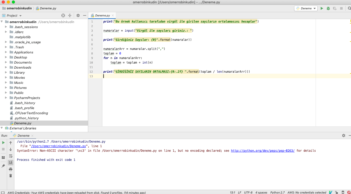Open Project panel gear settings

(x=78, y=15)
